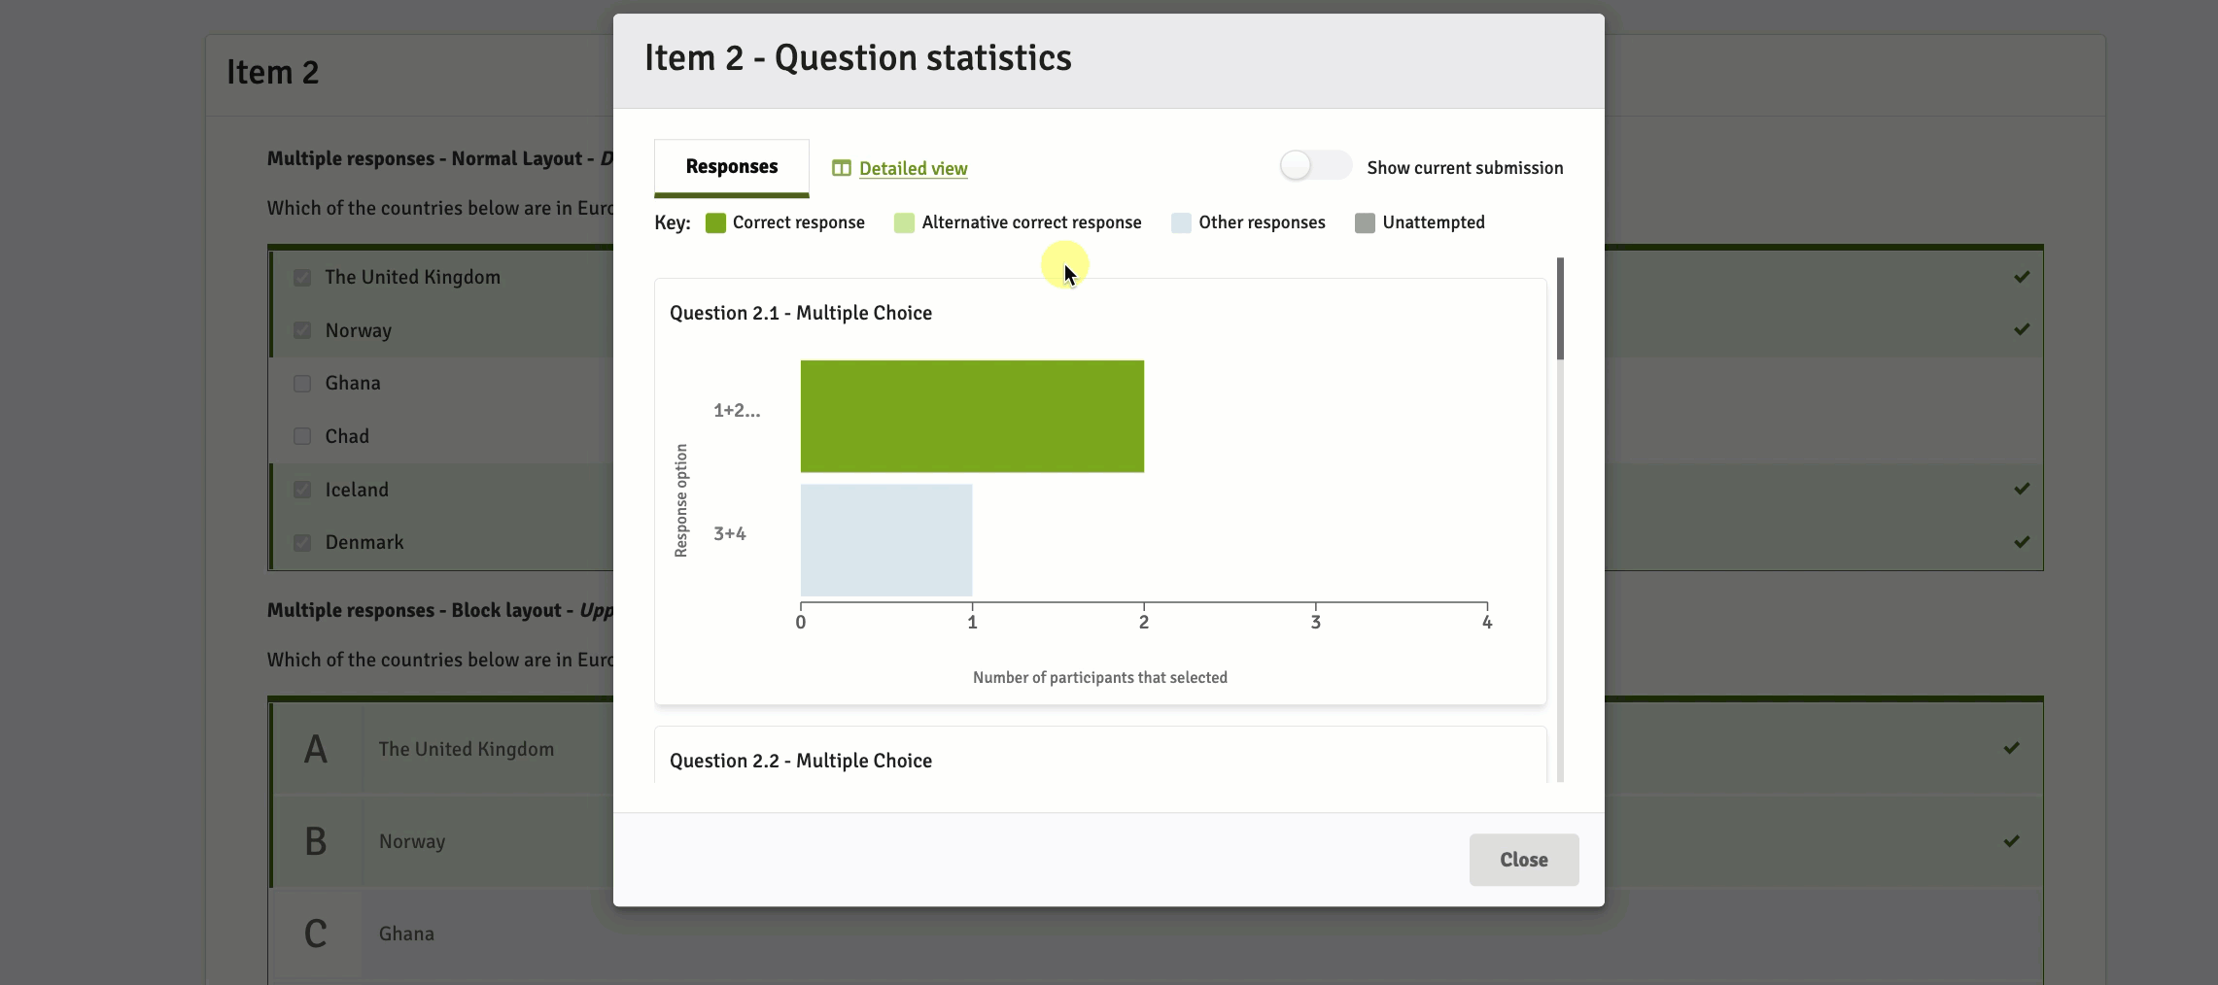Check the Ghana checkbox
This screenshot has width=2218, height=985.
point(302,384)
